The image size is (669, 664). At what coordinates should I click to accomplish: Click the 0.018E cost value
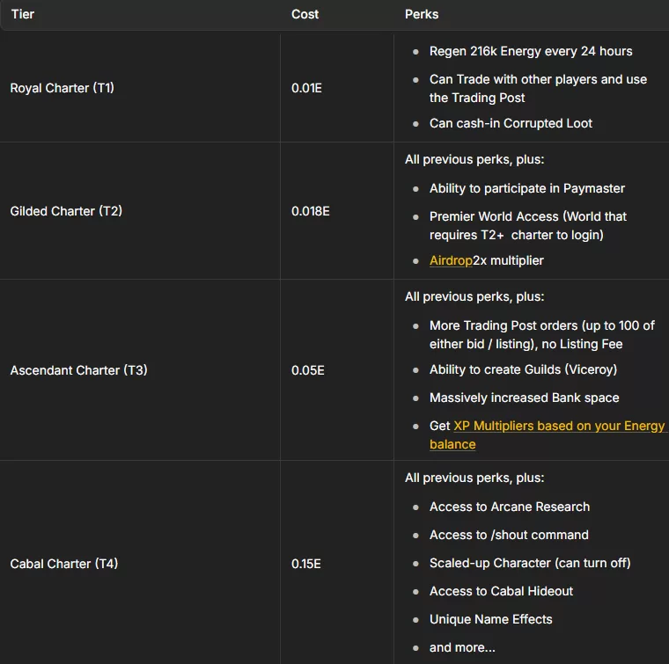tap(310, 211)
